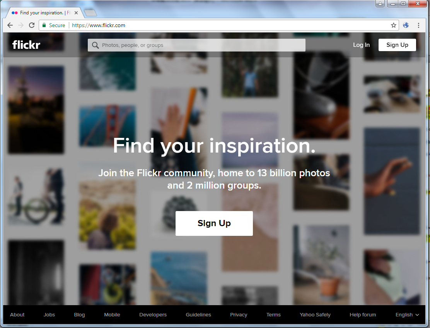Open the Developers footer link
The image size is (430, 328).
pyautogui.click(x=153, y=314)
